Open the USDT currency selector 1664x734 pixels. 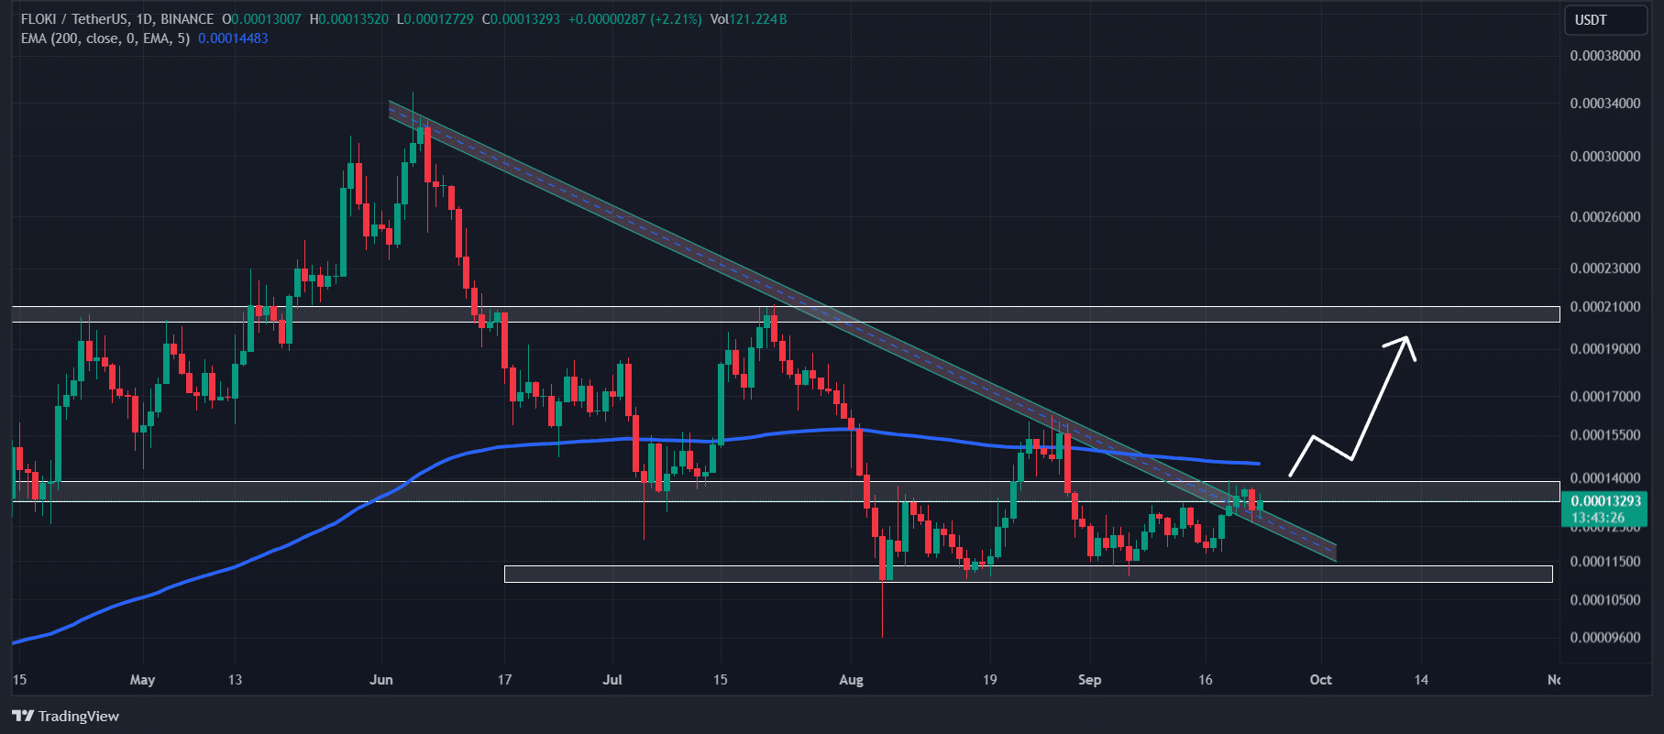tap(1604, 20)
